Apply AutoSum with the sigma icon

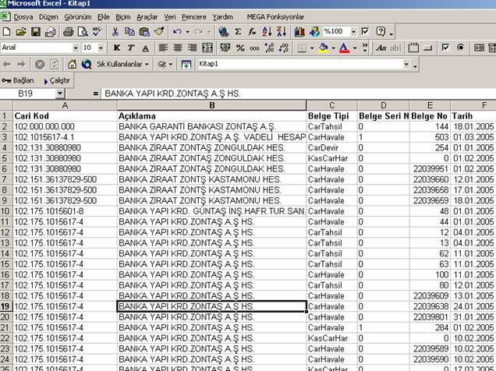238,32
